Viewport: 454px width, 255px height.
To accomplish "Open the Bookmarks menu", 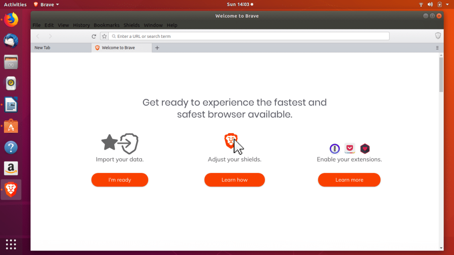I will point(106,25).
